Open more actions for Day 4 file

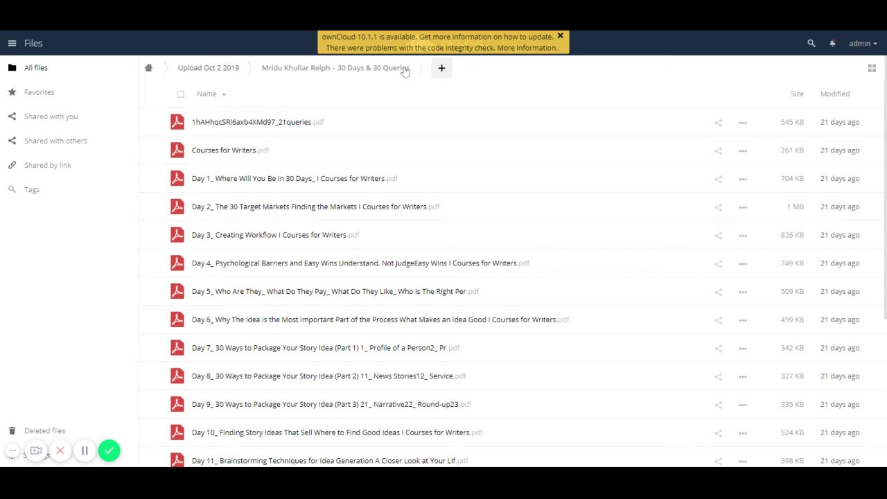point(743,263)
